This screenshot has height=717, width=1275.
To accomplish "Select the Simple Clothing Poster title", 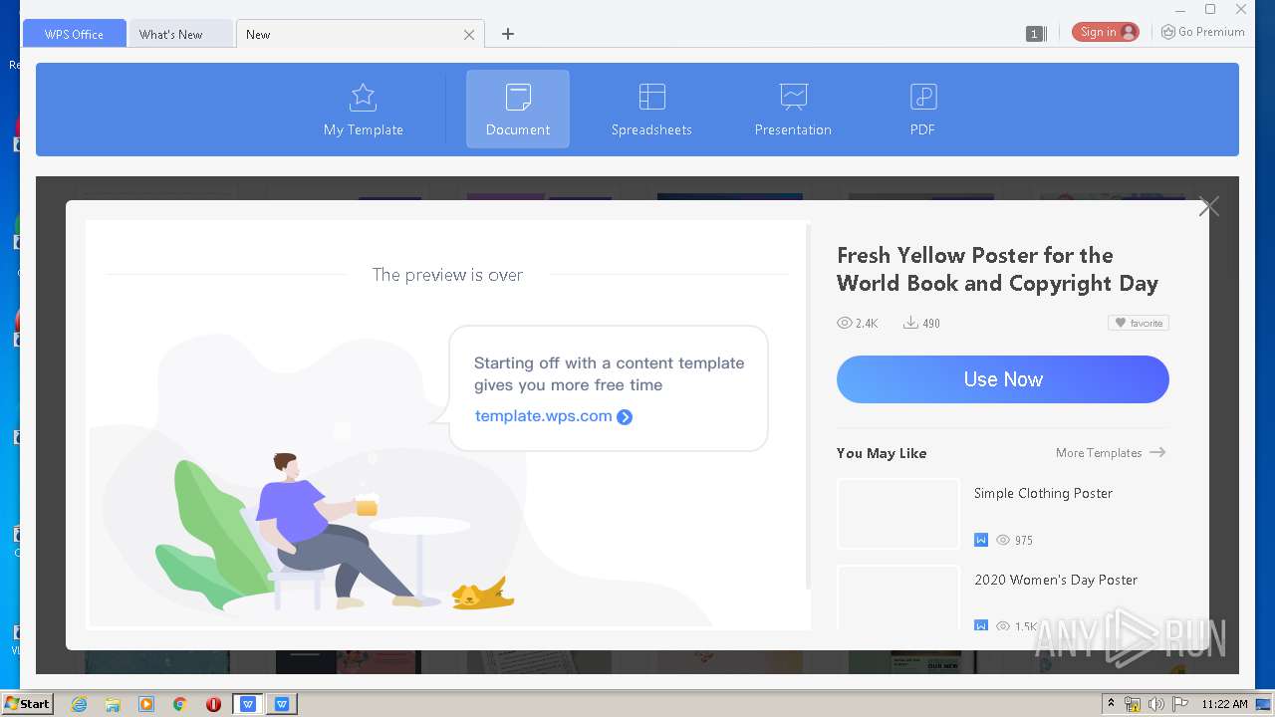I will coord(1043,493).
